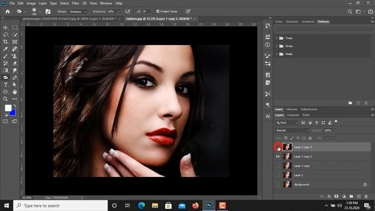Viewport: 375px width, 211px height.
Task: Select the Burn tool in toolbox
Action: tap(5, 77)
